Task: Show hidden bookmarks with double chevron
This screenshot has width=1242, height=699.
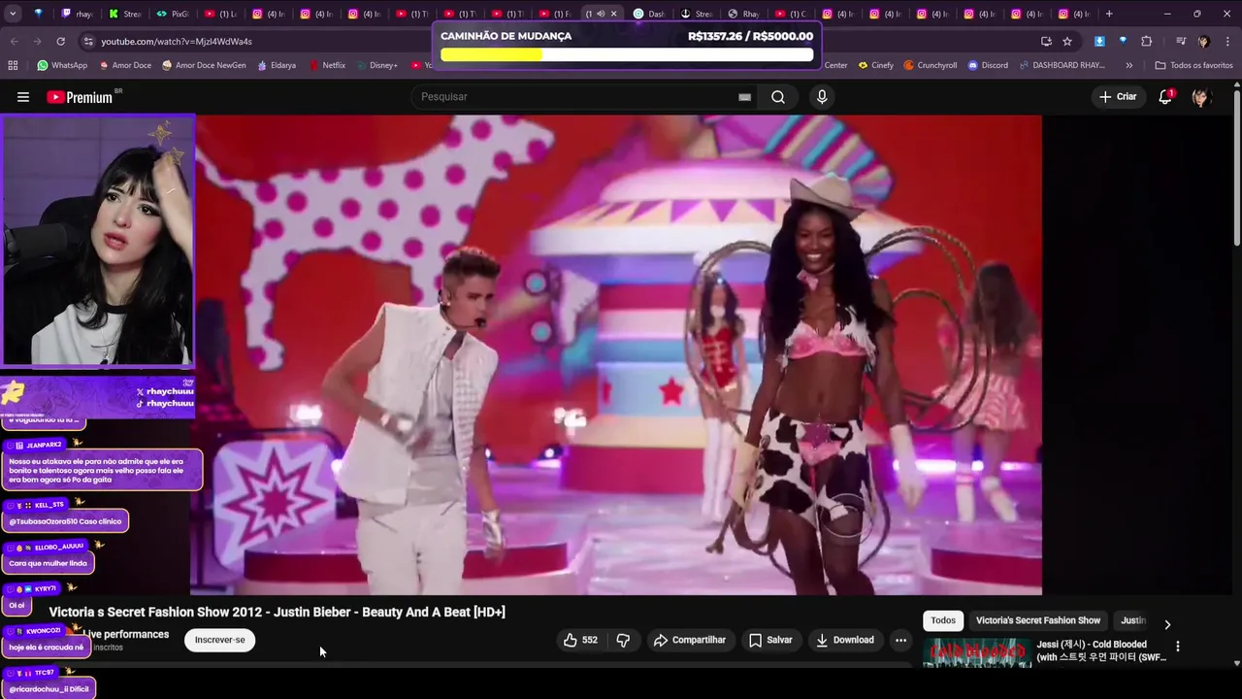Action: pos(1128,65)
